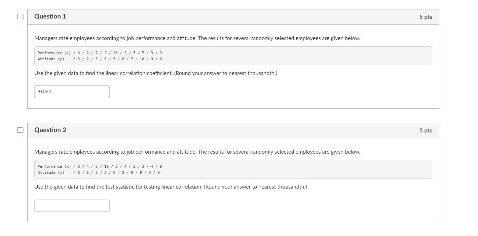The width and height of the screenshot is (478, 236).
Task: Click the answer field containing -0.064
Action: click(72, 91)
